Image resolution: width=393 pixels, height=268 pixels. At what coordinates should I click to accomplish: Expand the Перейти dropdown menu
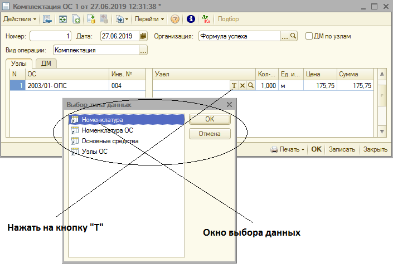pos(149,19)
